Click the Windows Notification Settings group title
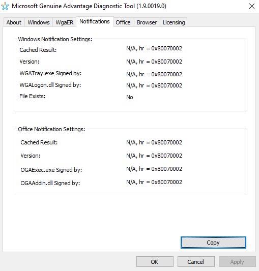The height and width of the screenshot is (271, 259). pyautogui.click(x=55, y=39)
